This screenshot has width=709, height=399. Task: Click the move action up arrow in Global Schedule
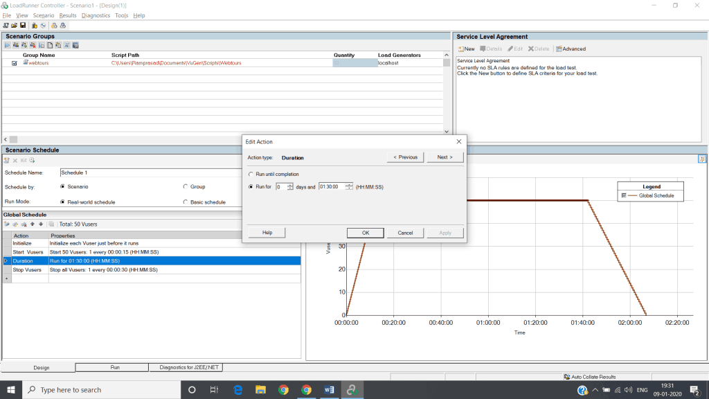pos(33,223)
